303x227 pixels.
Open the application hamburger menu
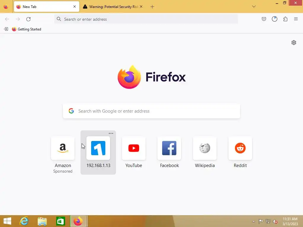point(296,19)
